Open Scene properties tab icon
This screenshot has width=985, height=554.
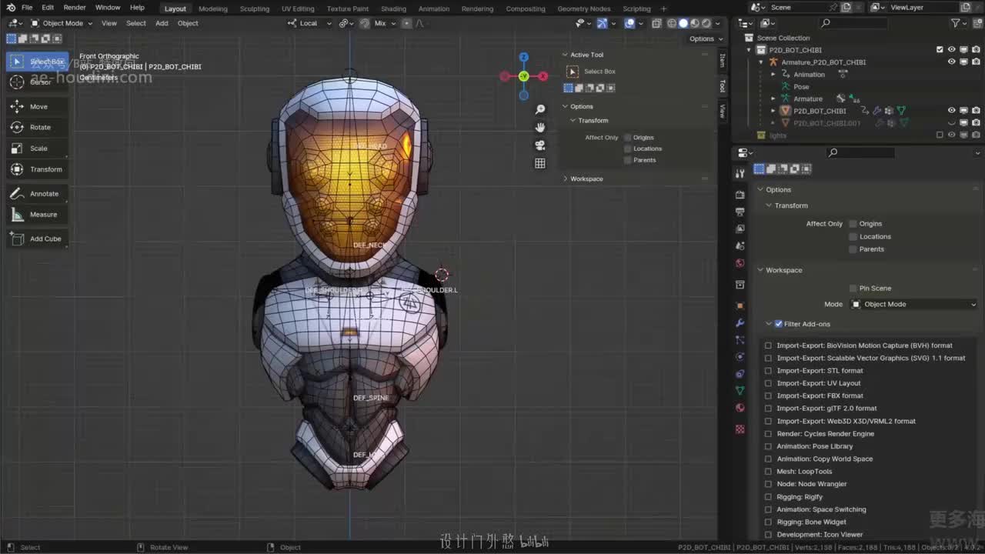click(x=740, y=245)
